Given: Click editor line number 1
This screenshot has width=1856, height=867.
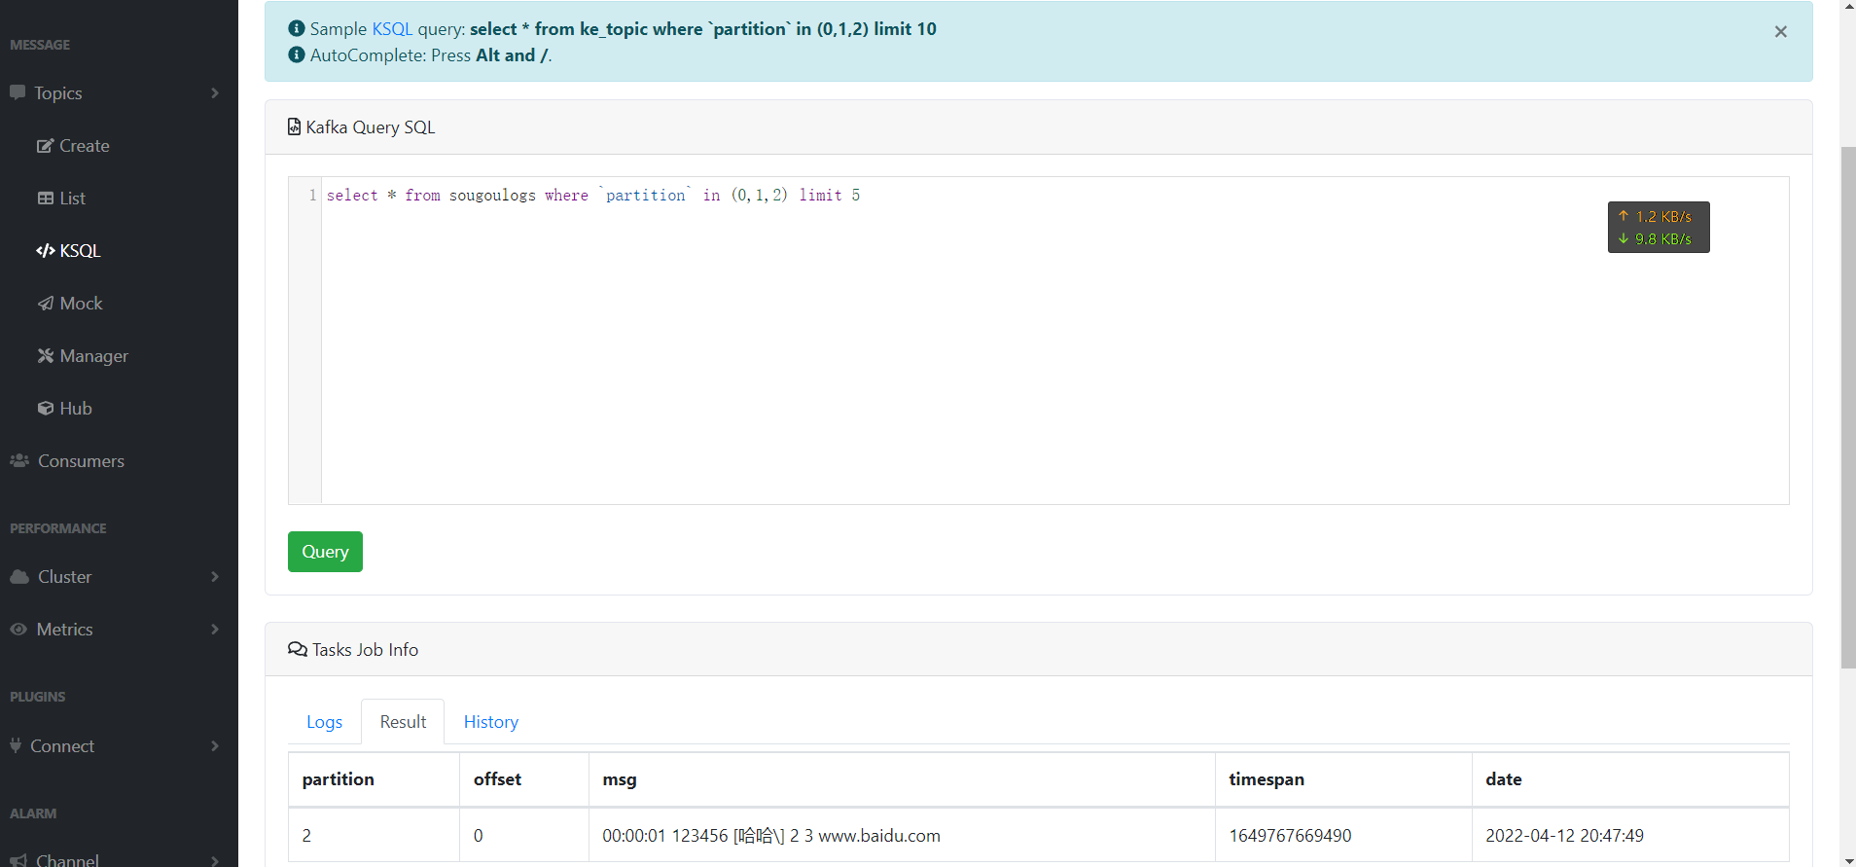Looking at the screenshot, I should pos(312,196).
